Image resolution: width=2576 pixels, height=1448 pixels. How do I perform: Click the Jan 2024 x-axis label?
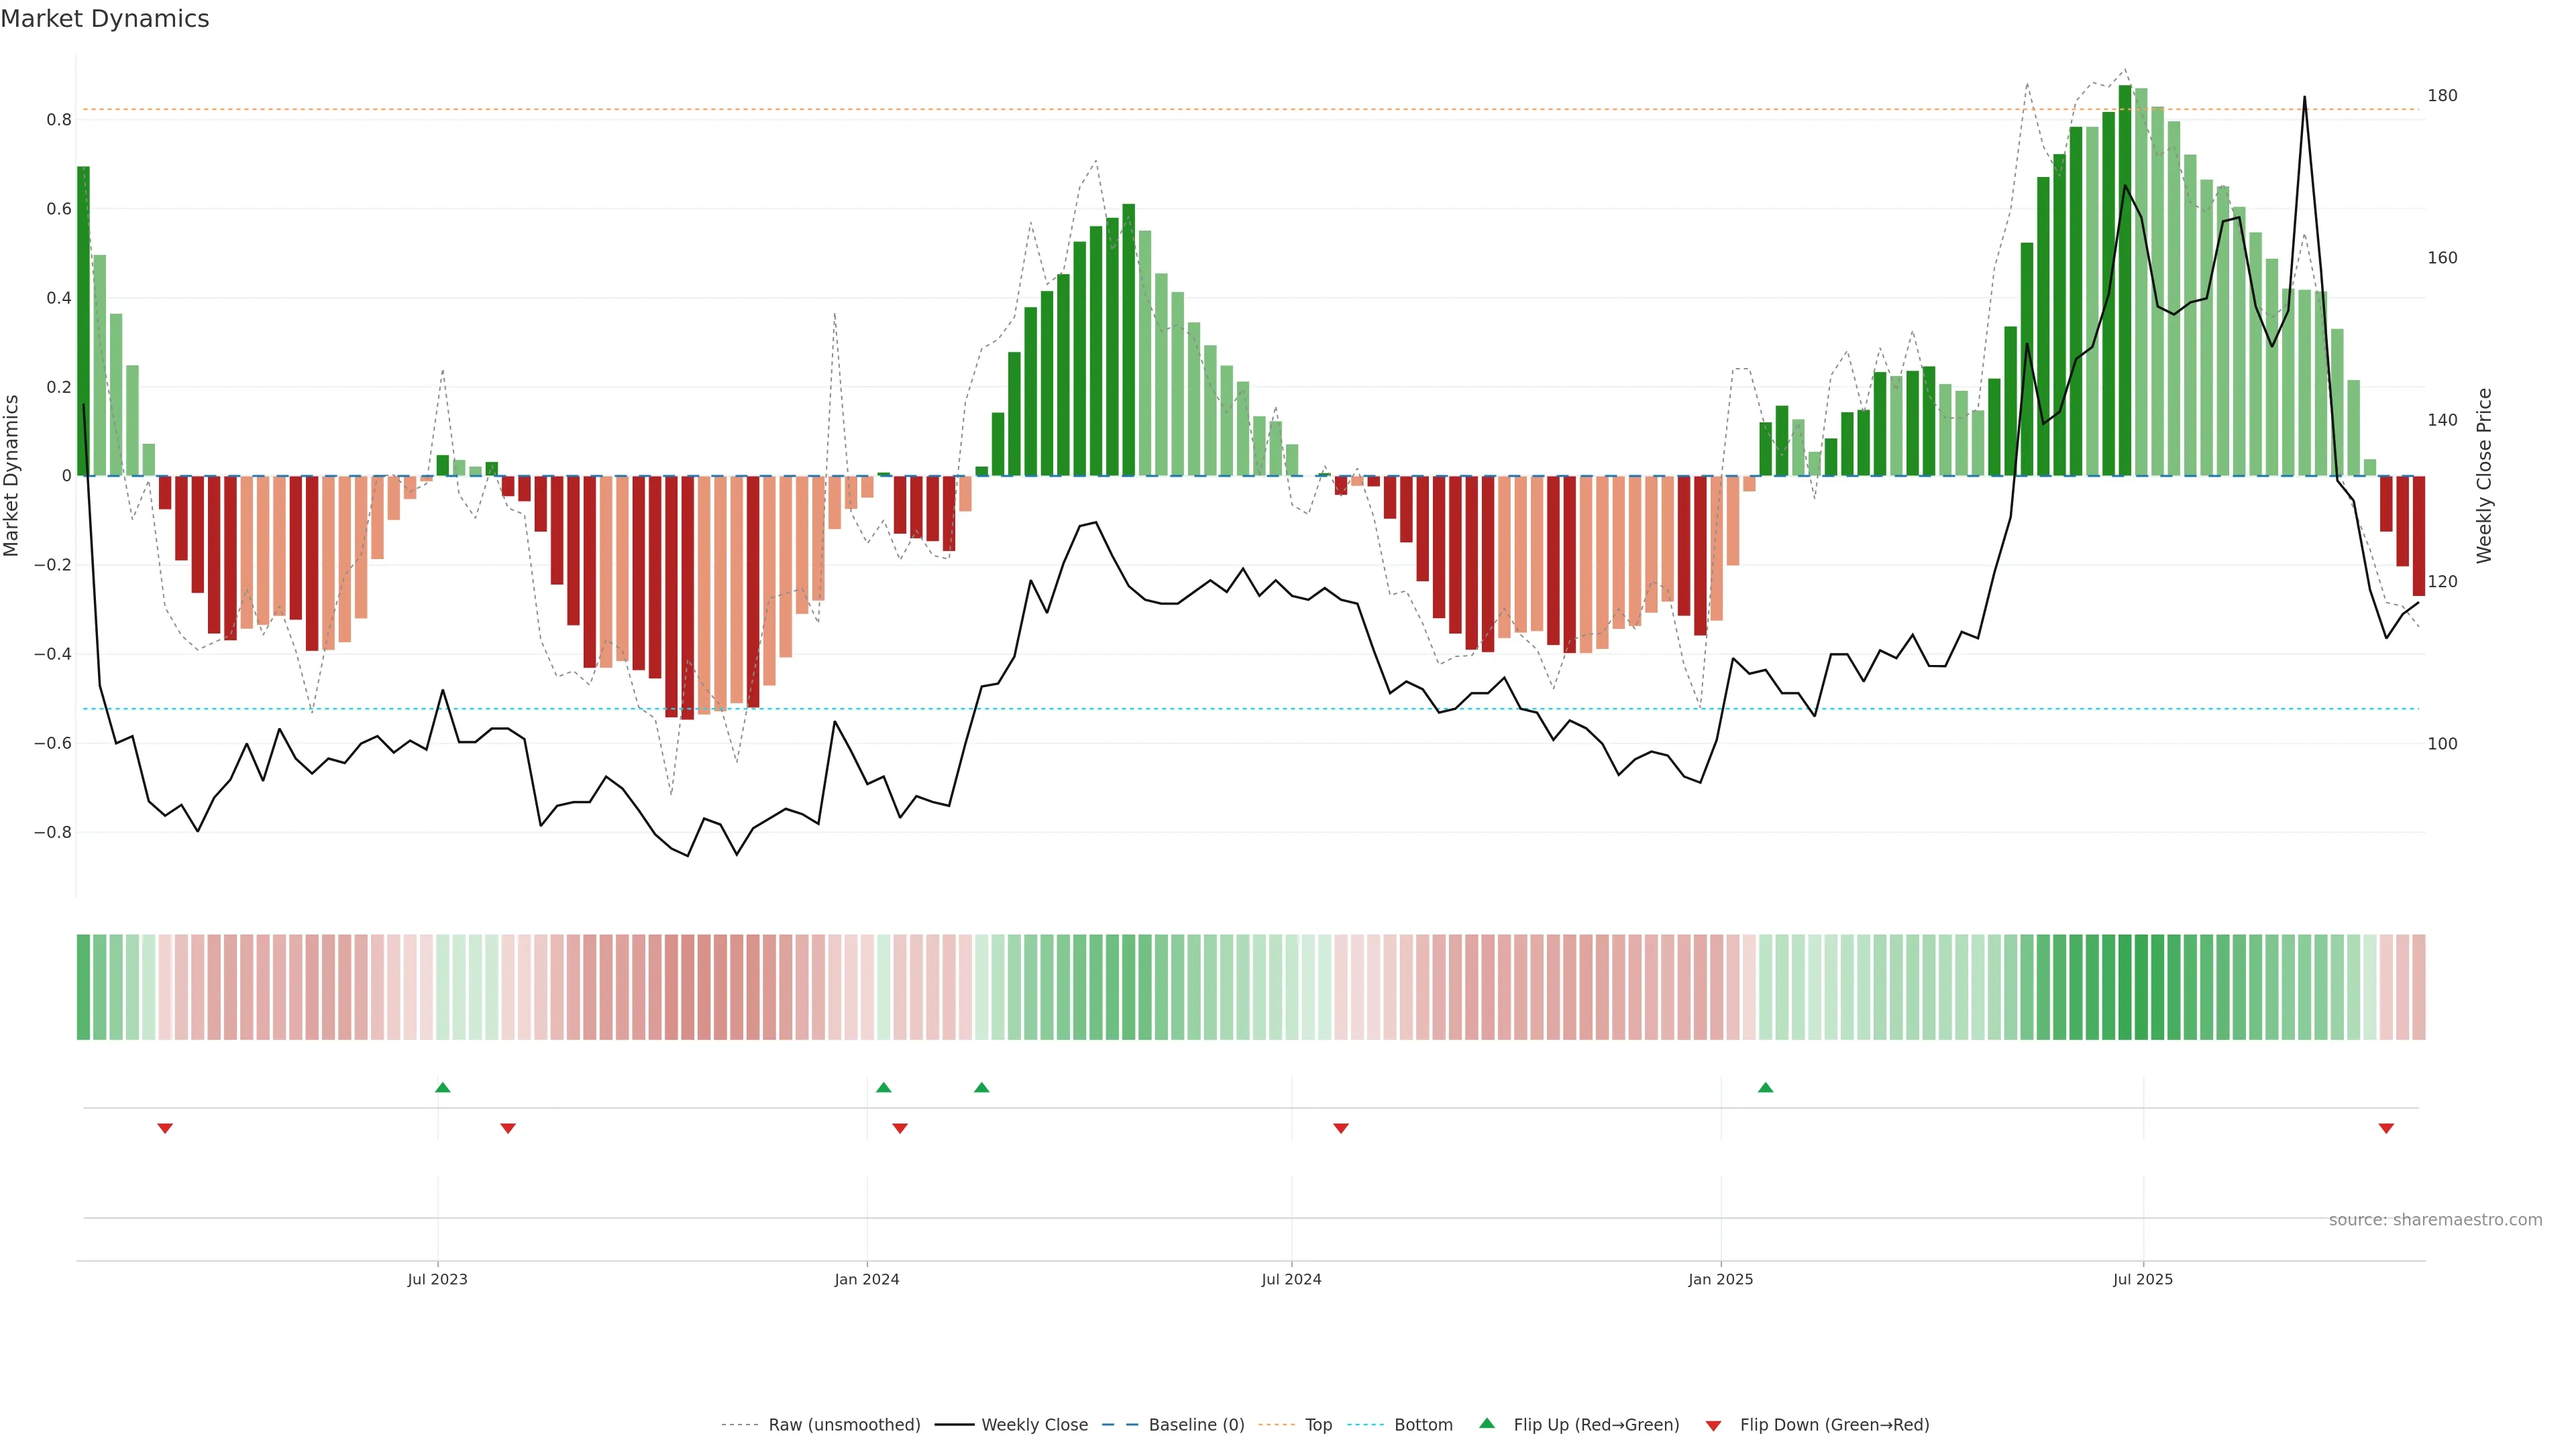(x=866, y=1279)
